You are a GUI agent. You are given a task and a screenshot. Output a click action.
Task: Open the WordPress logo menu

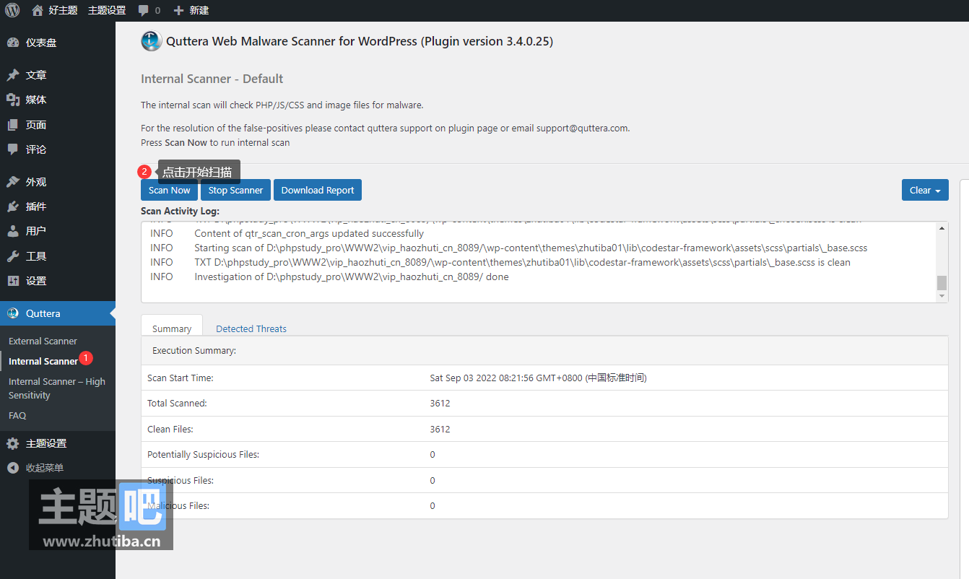click(x=12, y=10)
